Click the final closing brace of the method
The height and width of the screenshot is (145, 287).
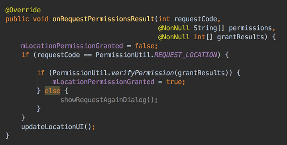click(7, 136)
